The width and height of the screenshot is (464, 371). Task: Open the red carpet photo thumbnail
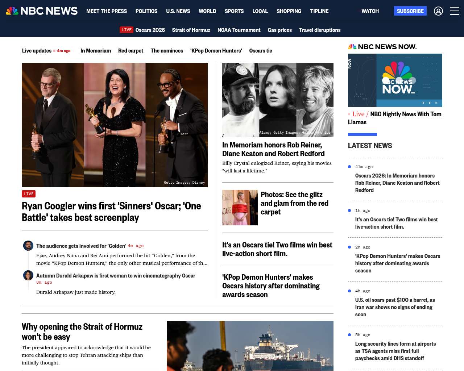pyautogui.click(x=240, y=208)
